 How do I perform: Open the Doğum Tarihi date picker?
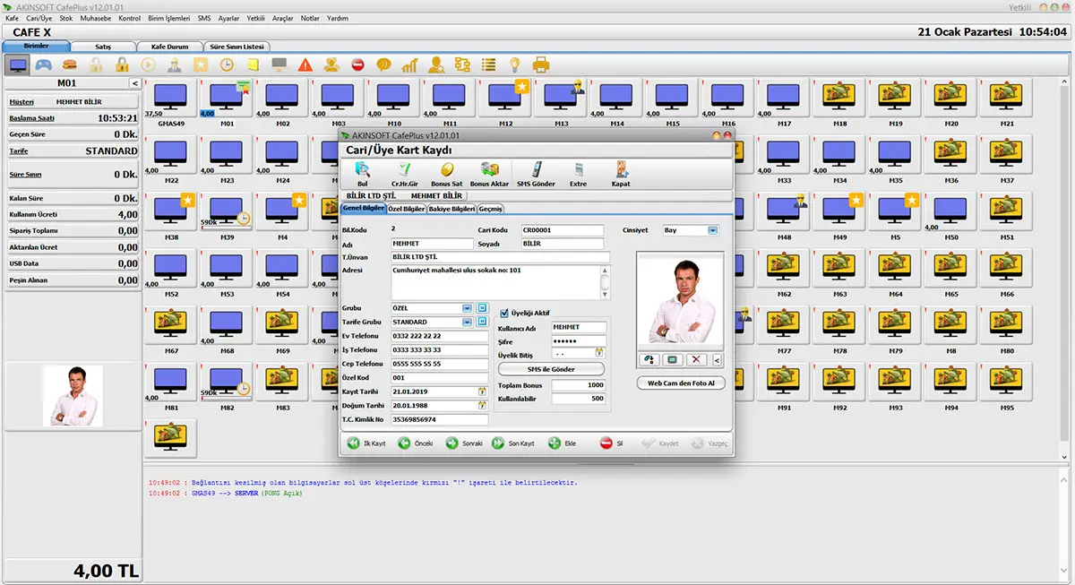[x=482, y=405]
